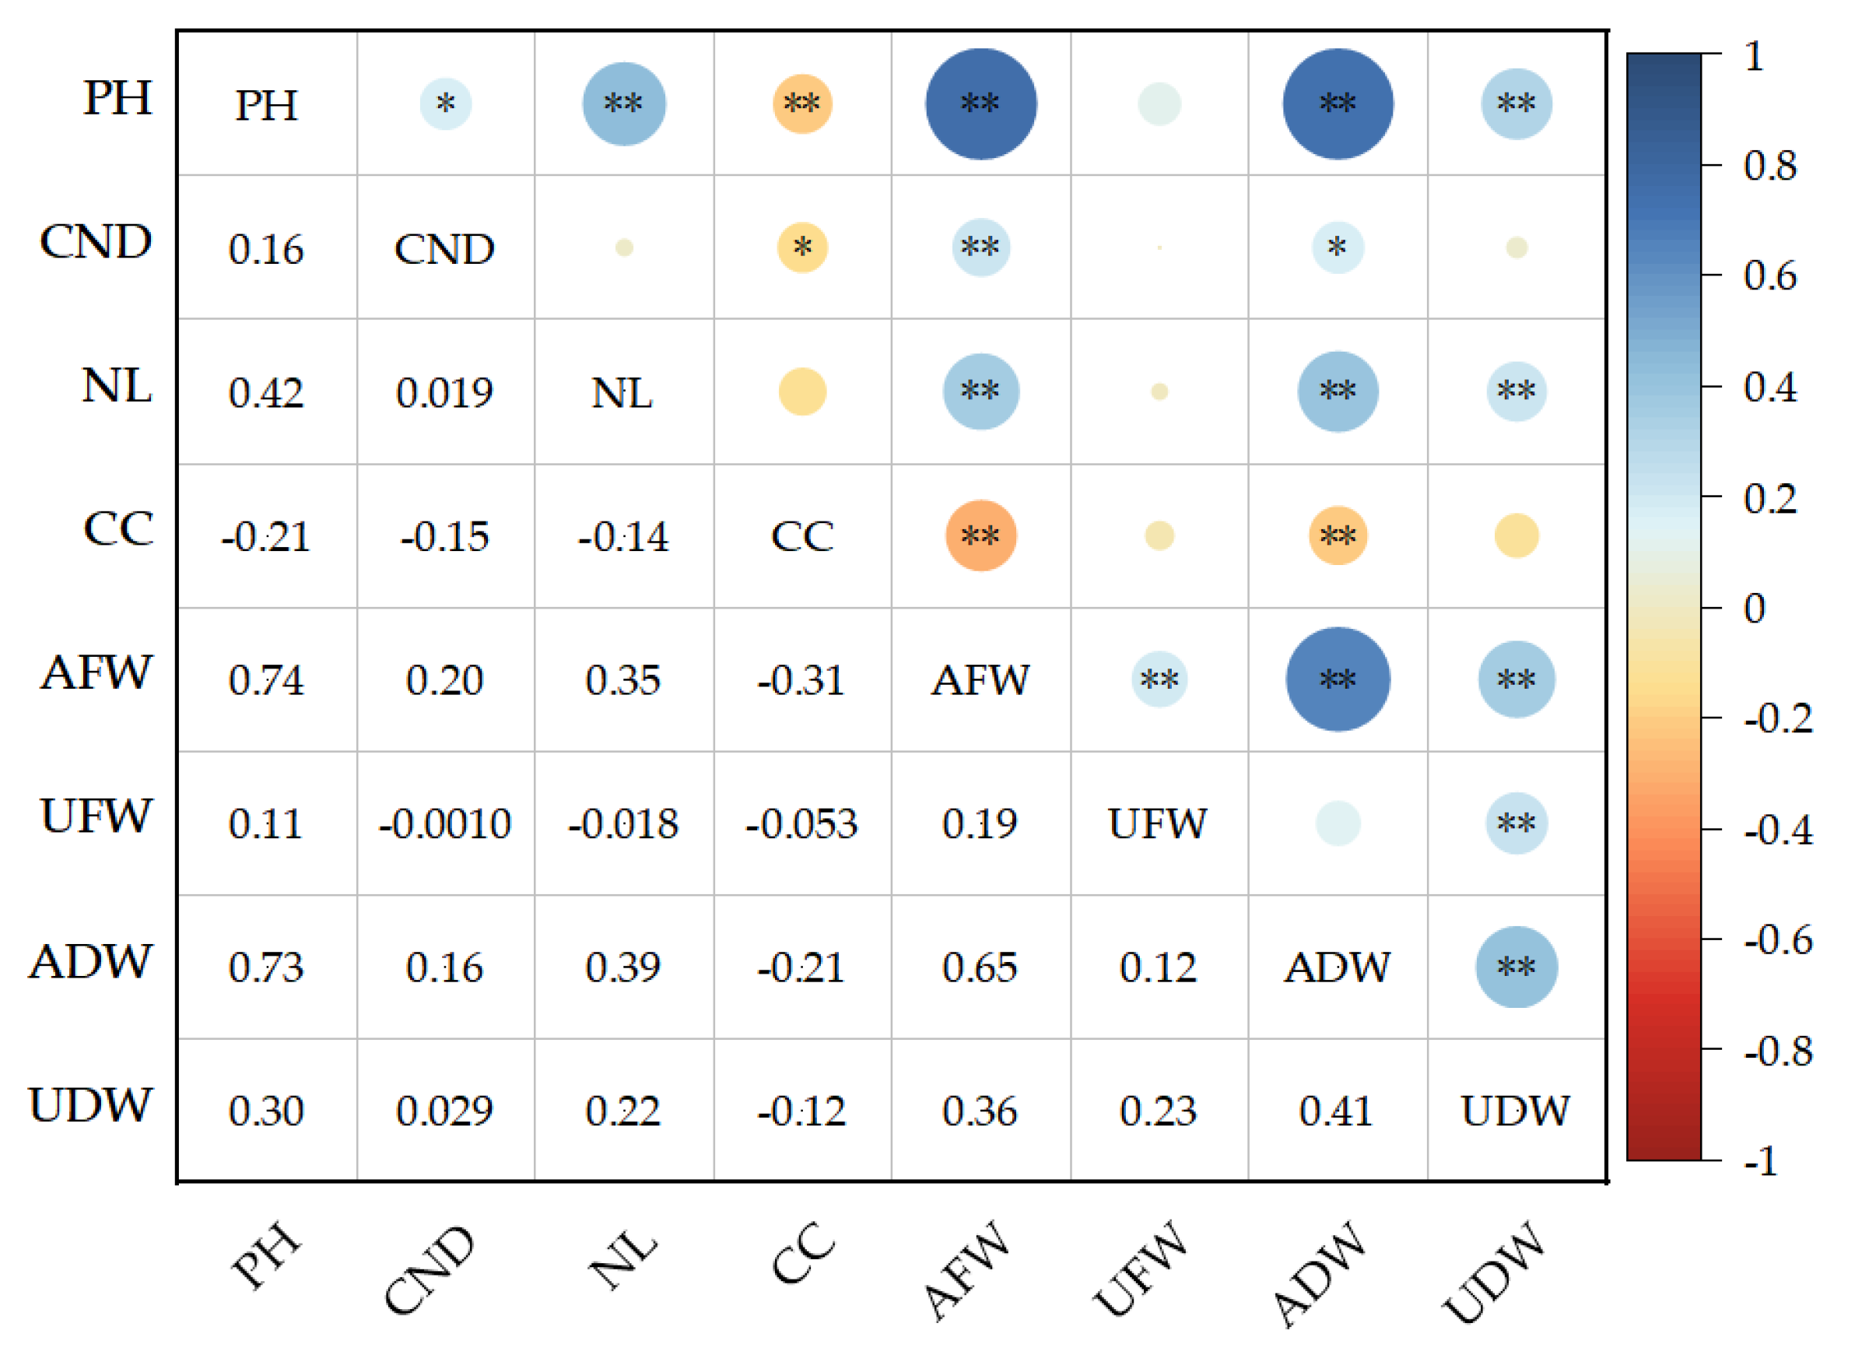
Task: Click the dark blue circle at PH row, AFW column
Action: pyautogui.click(x=981, y=104)
